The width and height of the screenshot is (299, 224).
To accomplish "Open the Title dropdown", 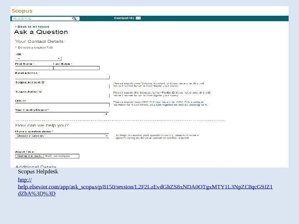I will click(x=38, y=58).
